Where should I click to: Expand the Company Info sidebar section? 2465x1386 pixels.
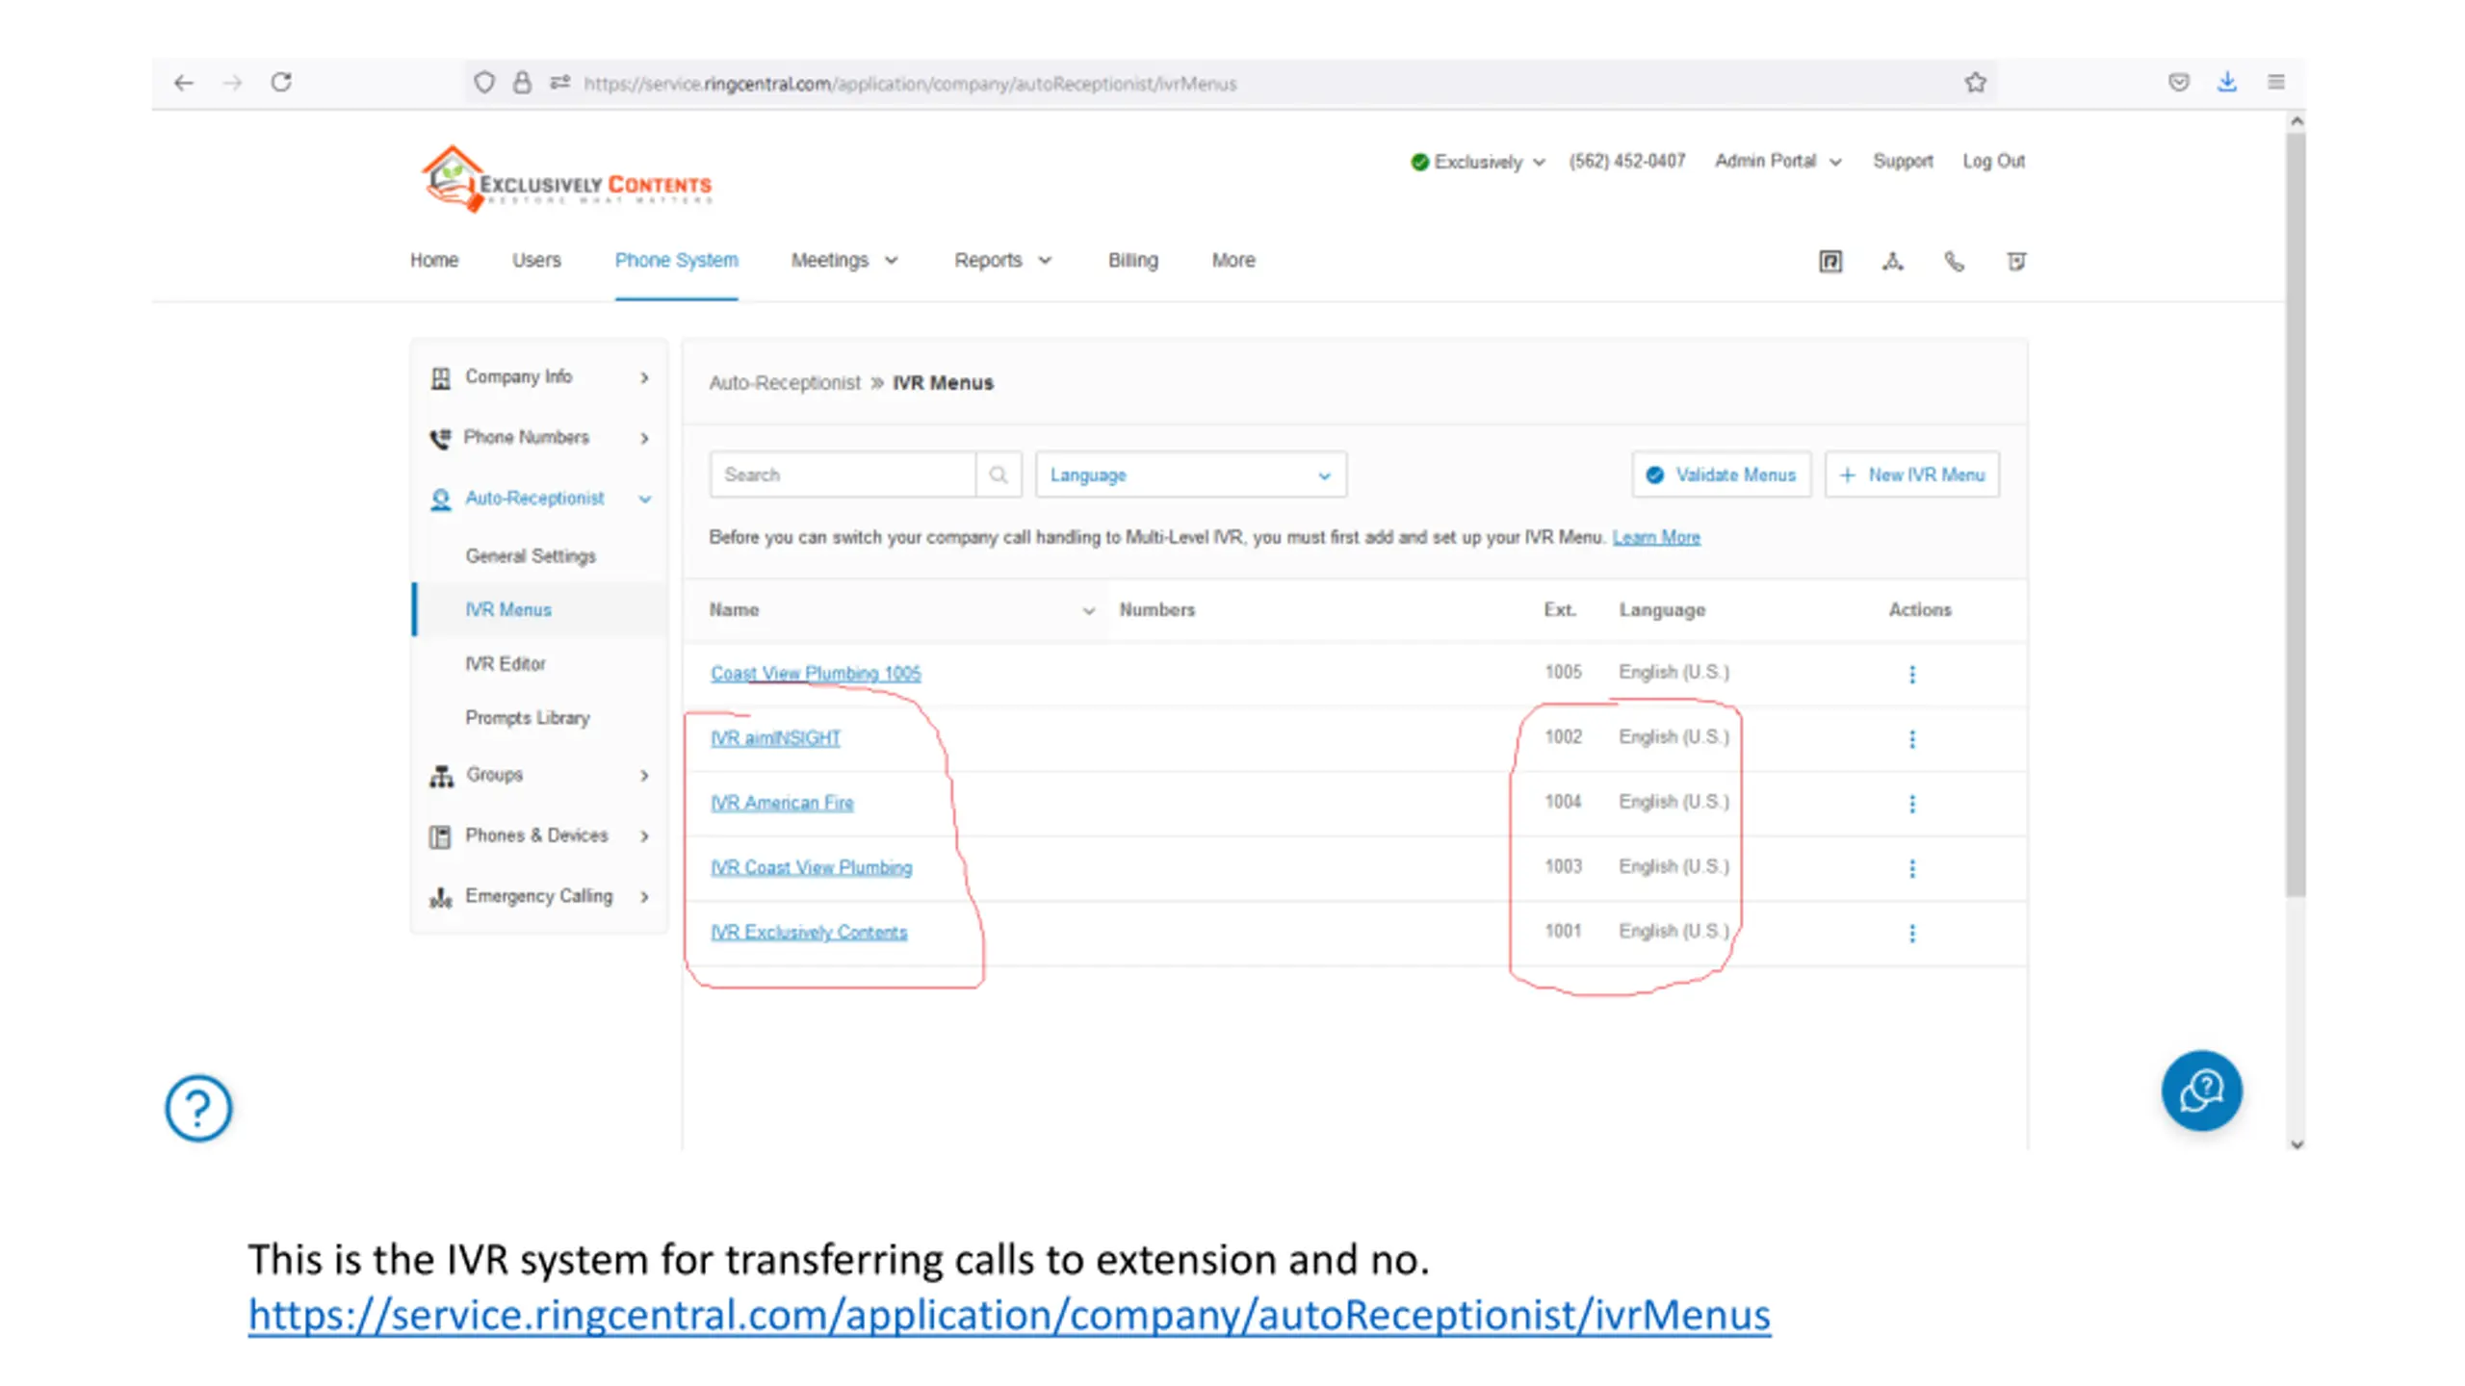(x=539, y=376)
